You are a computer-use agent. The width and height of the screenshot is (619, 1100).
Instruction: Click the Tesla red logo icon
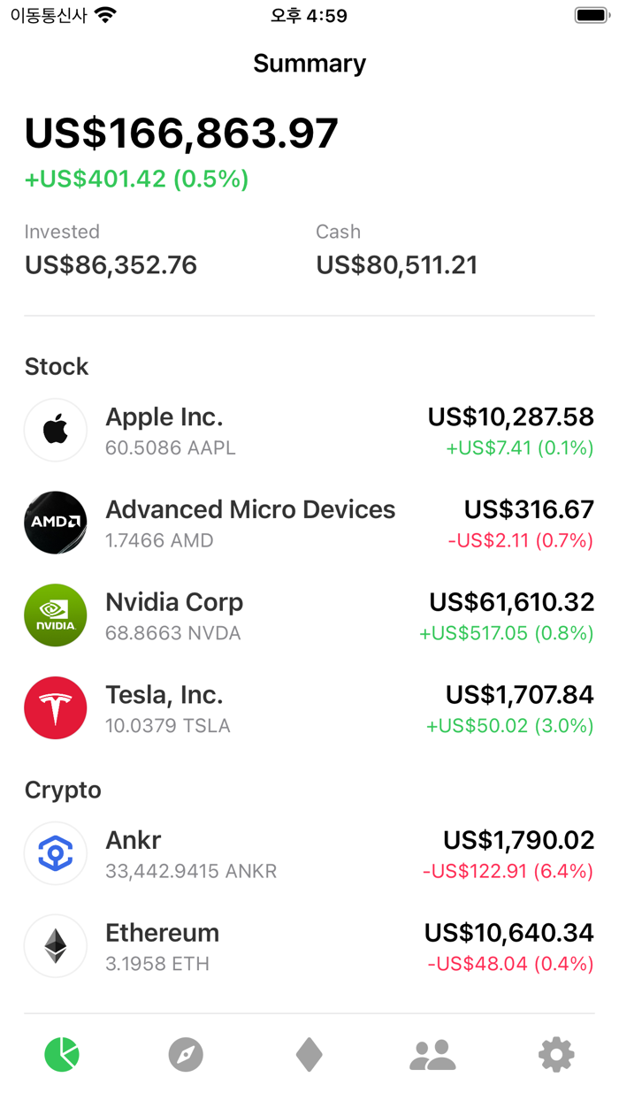pyautogui.click(x=55, y=707)
